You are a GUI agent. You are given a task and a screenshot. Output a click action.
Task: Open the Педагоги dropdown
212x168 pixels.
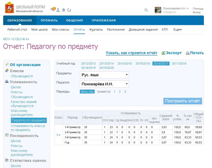[104, 84]
